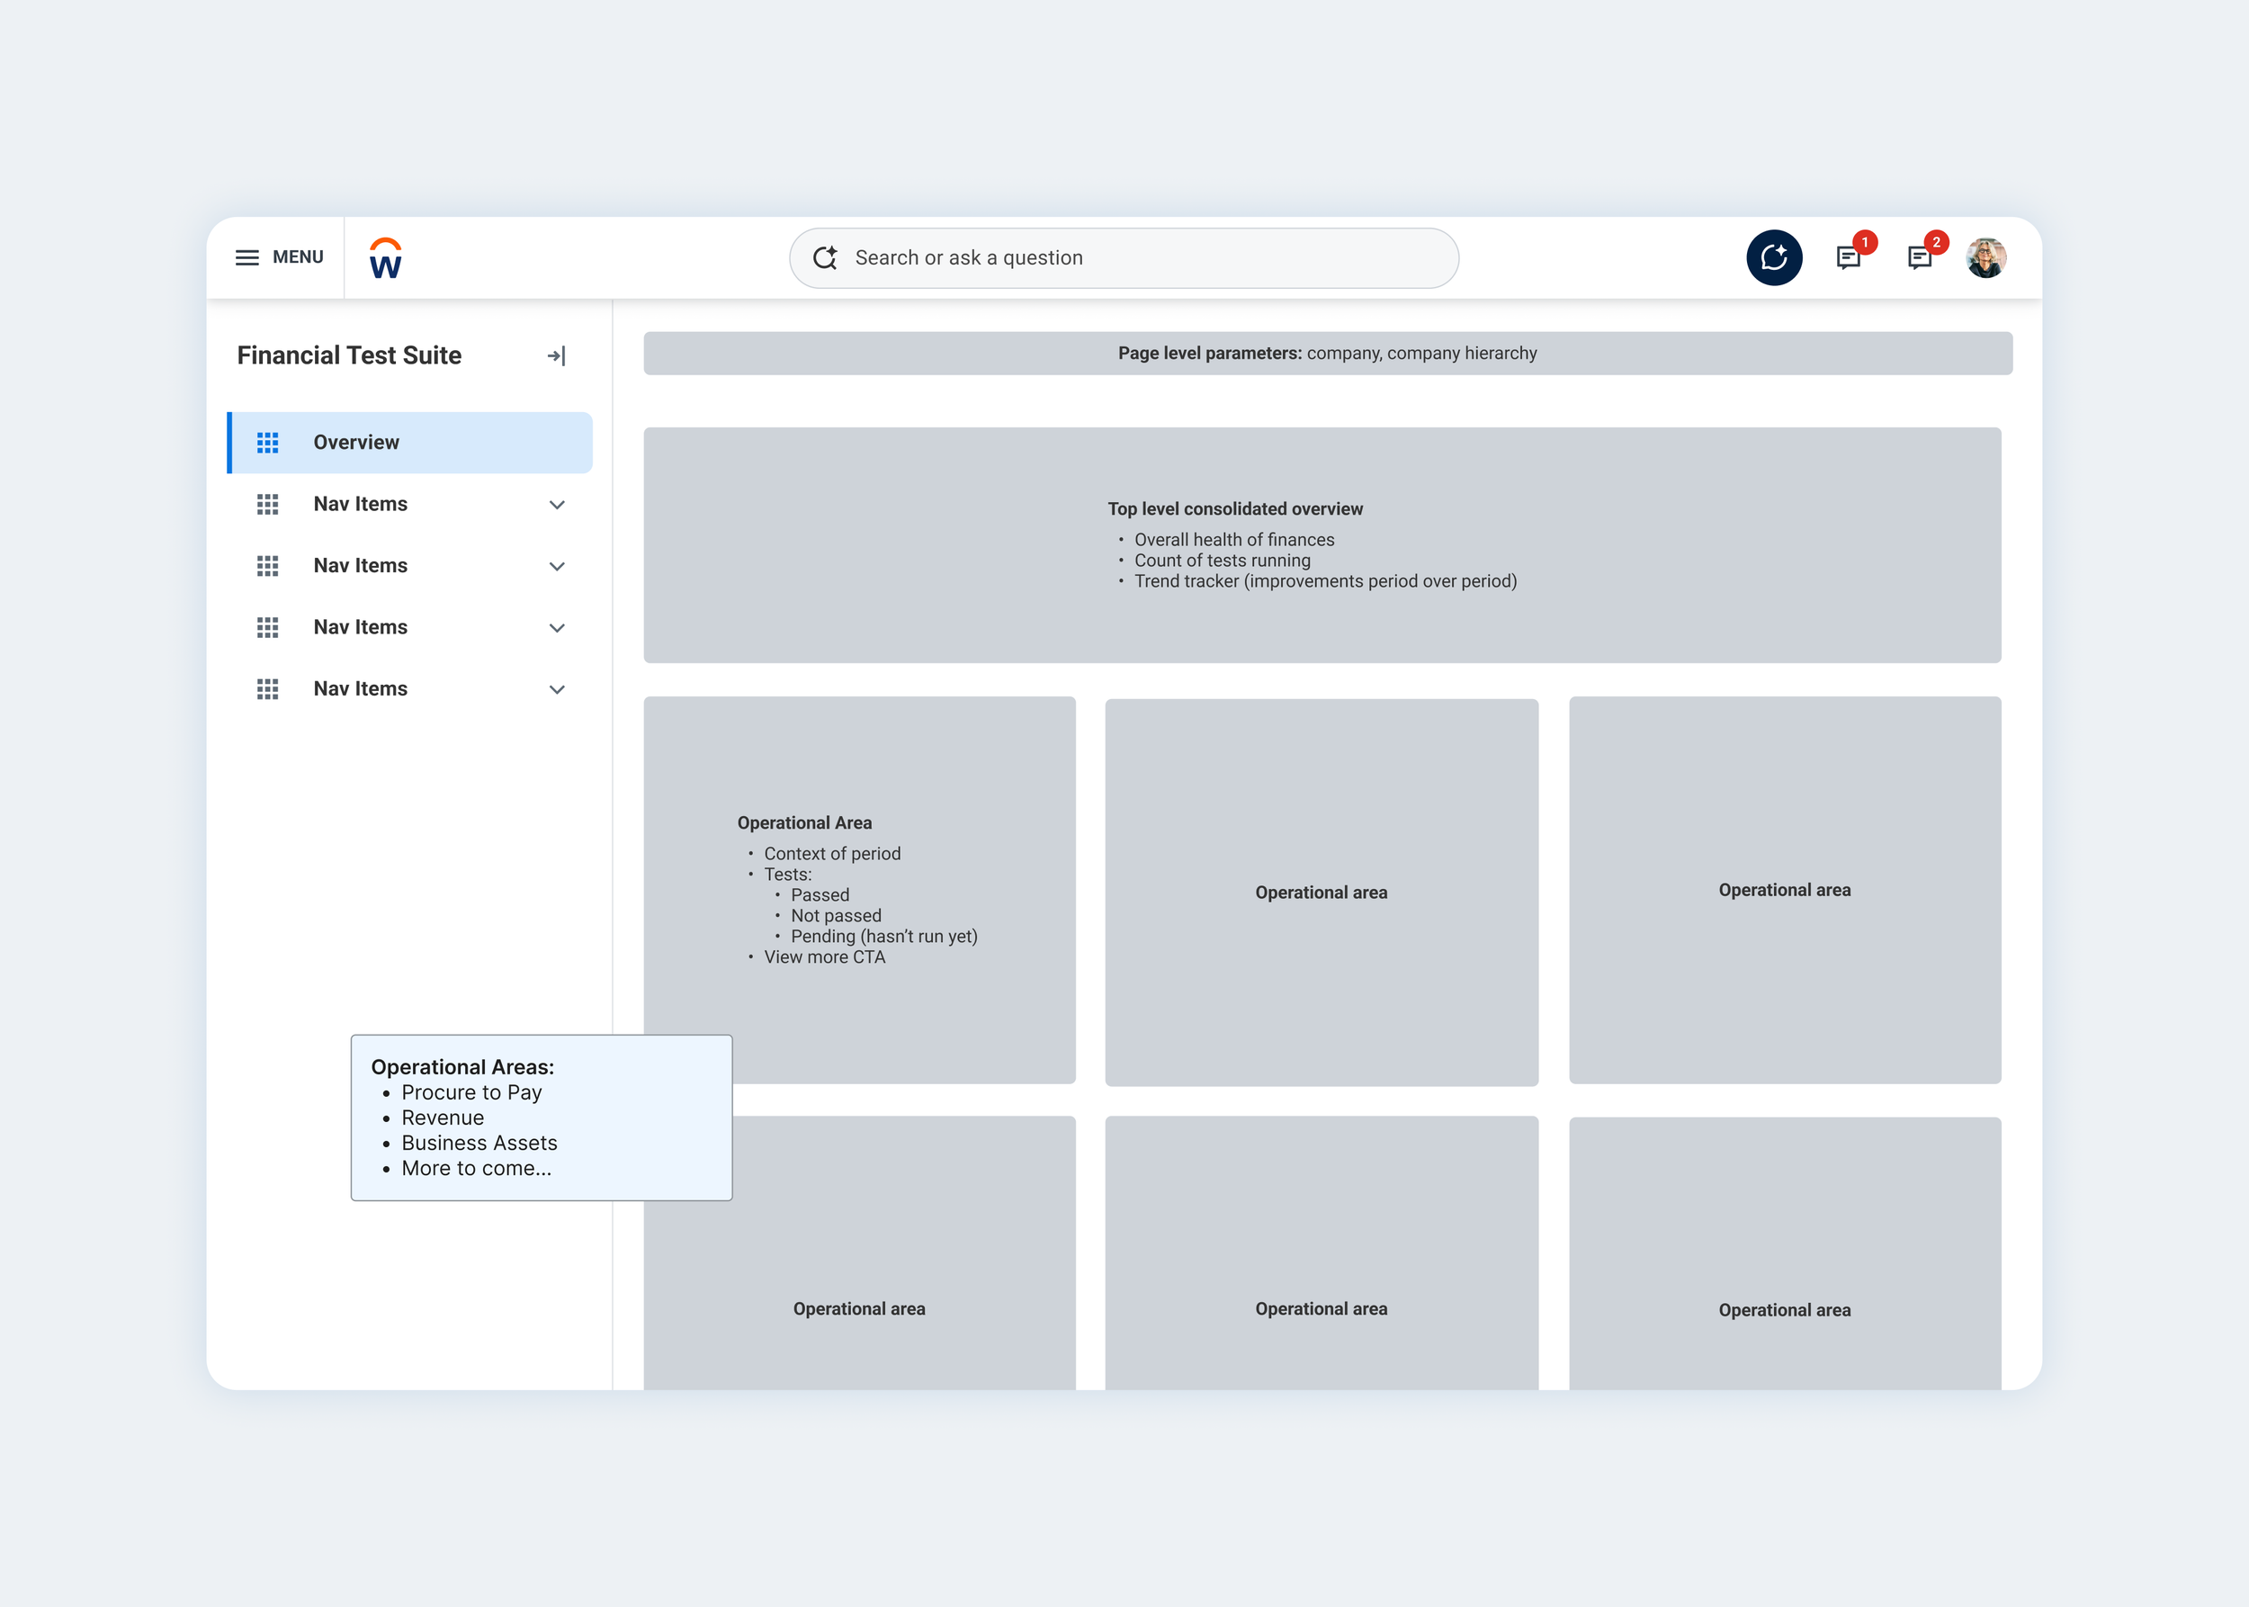Click the search refresh sparkle icon
Screen dimensions: 2249x1607
click(824, 258)
